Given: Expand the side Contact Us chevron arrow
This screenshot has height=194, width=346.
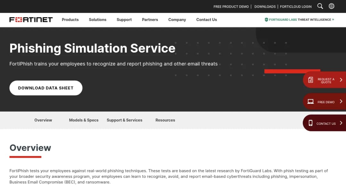Looking at the screenshot, I should (341, 123).
